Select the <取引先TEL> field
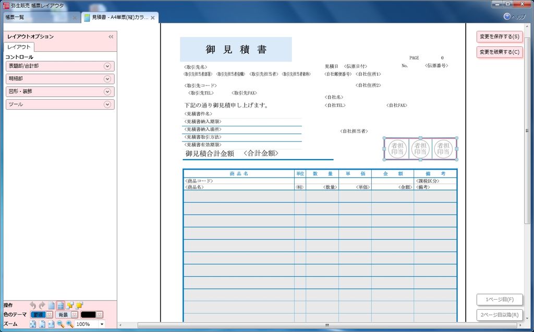Screen dimensions: 534x332 tap(201, 93)
